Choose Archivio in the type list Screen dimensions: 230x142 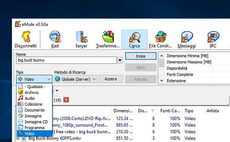click(34, 93)
